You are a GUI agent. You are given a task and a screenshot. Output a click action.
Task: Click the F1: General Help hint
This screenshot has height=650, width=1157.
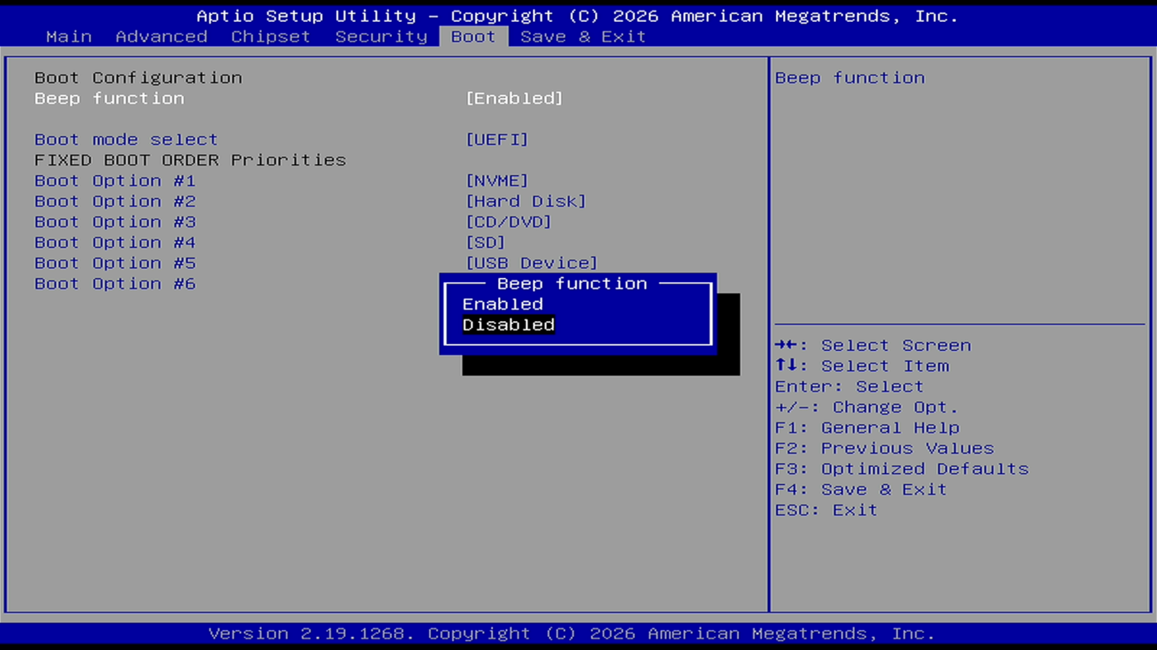[867, 428]
